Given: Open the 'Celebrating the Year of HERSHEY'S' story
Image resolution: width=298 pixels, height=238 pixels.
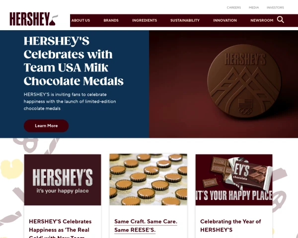Looking at the screenshot, I should coord(230,226).
